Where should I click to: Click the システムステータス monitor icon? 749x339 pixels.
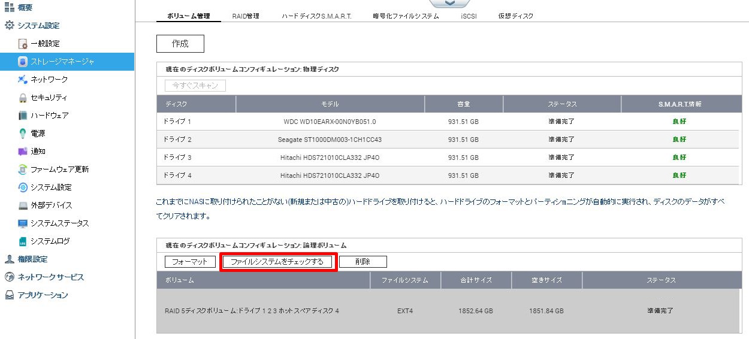(x=23, y=223)
